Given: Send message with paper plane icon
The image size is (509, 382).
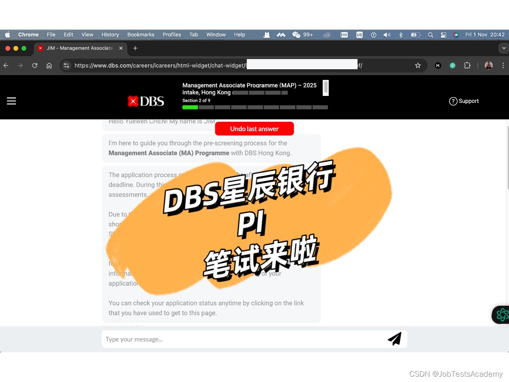Looking at the screenshot, I should pos(394,339).
